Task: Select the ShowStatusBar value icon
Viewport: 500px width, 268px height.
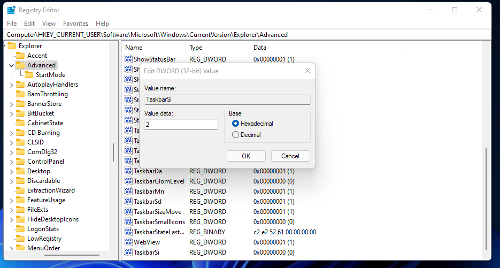Action: [x=128, y=59]
